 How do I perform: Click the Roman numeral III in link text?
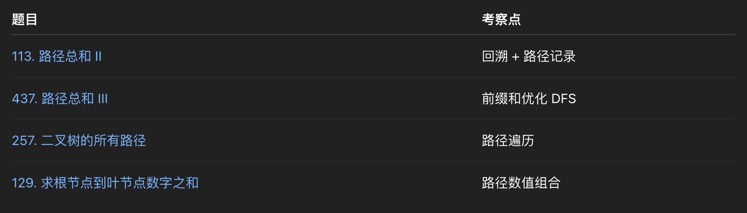click(103, 98)
